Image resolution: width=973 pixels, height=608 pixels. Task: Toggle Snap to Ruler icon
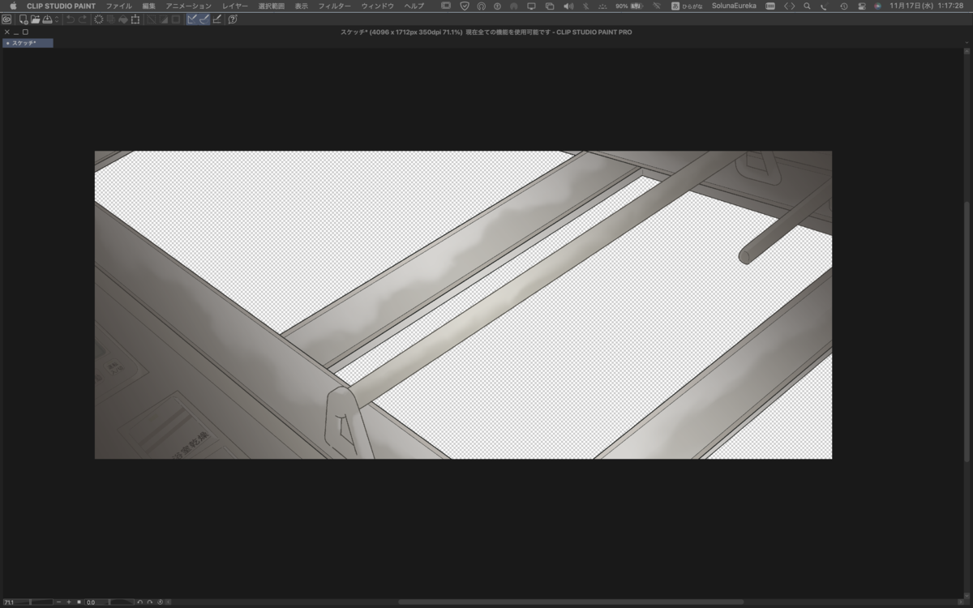(192, 19)
